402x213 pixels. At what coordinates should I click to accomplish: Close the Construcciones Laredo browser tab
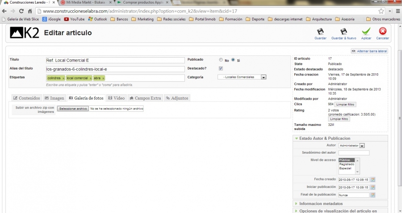pyautogui.click(x=54, y=2)
